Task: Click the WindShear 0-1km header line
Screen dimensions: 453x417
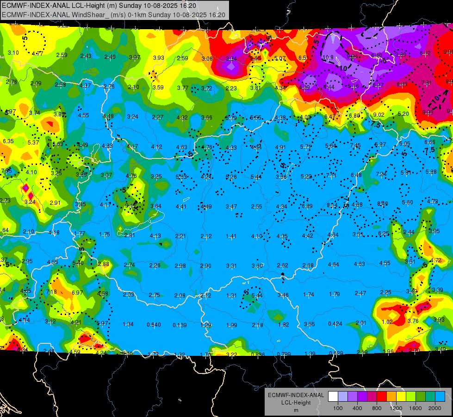Action: [113, 15]
